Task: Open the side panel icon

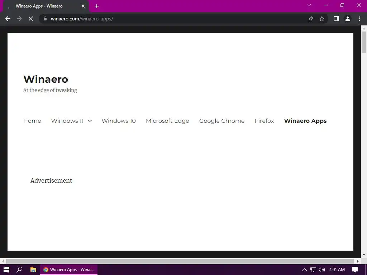Action: [x=336, y=19]
